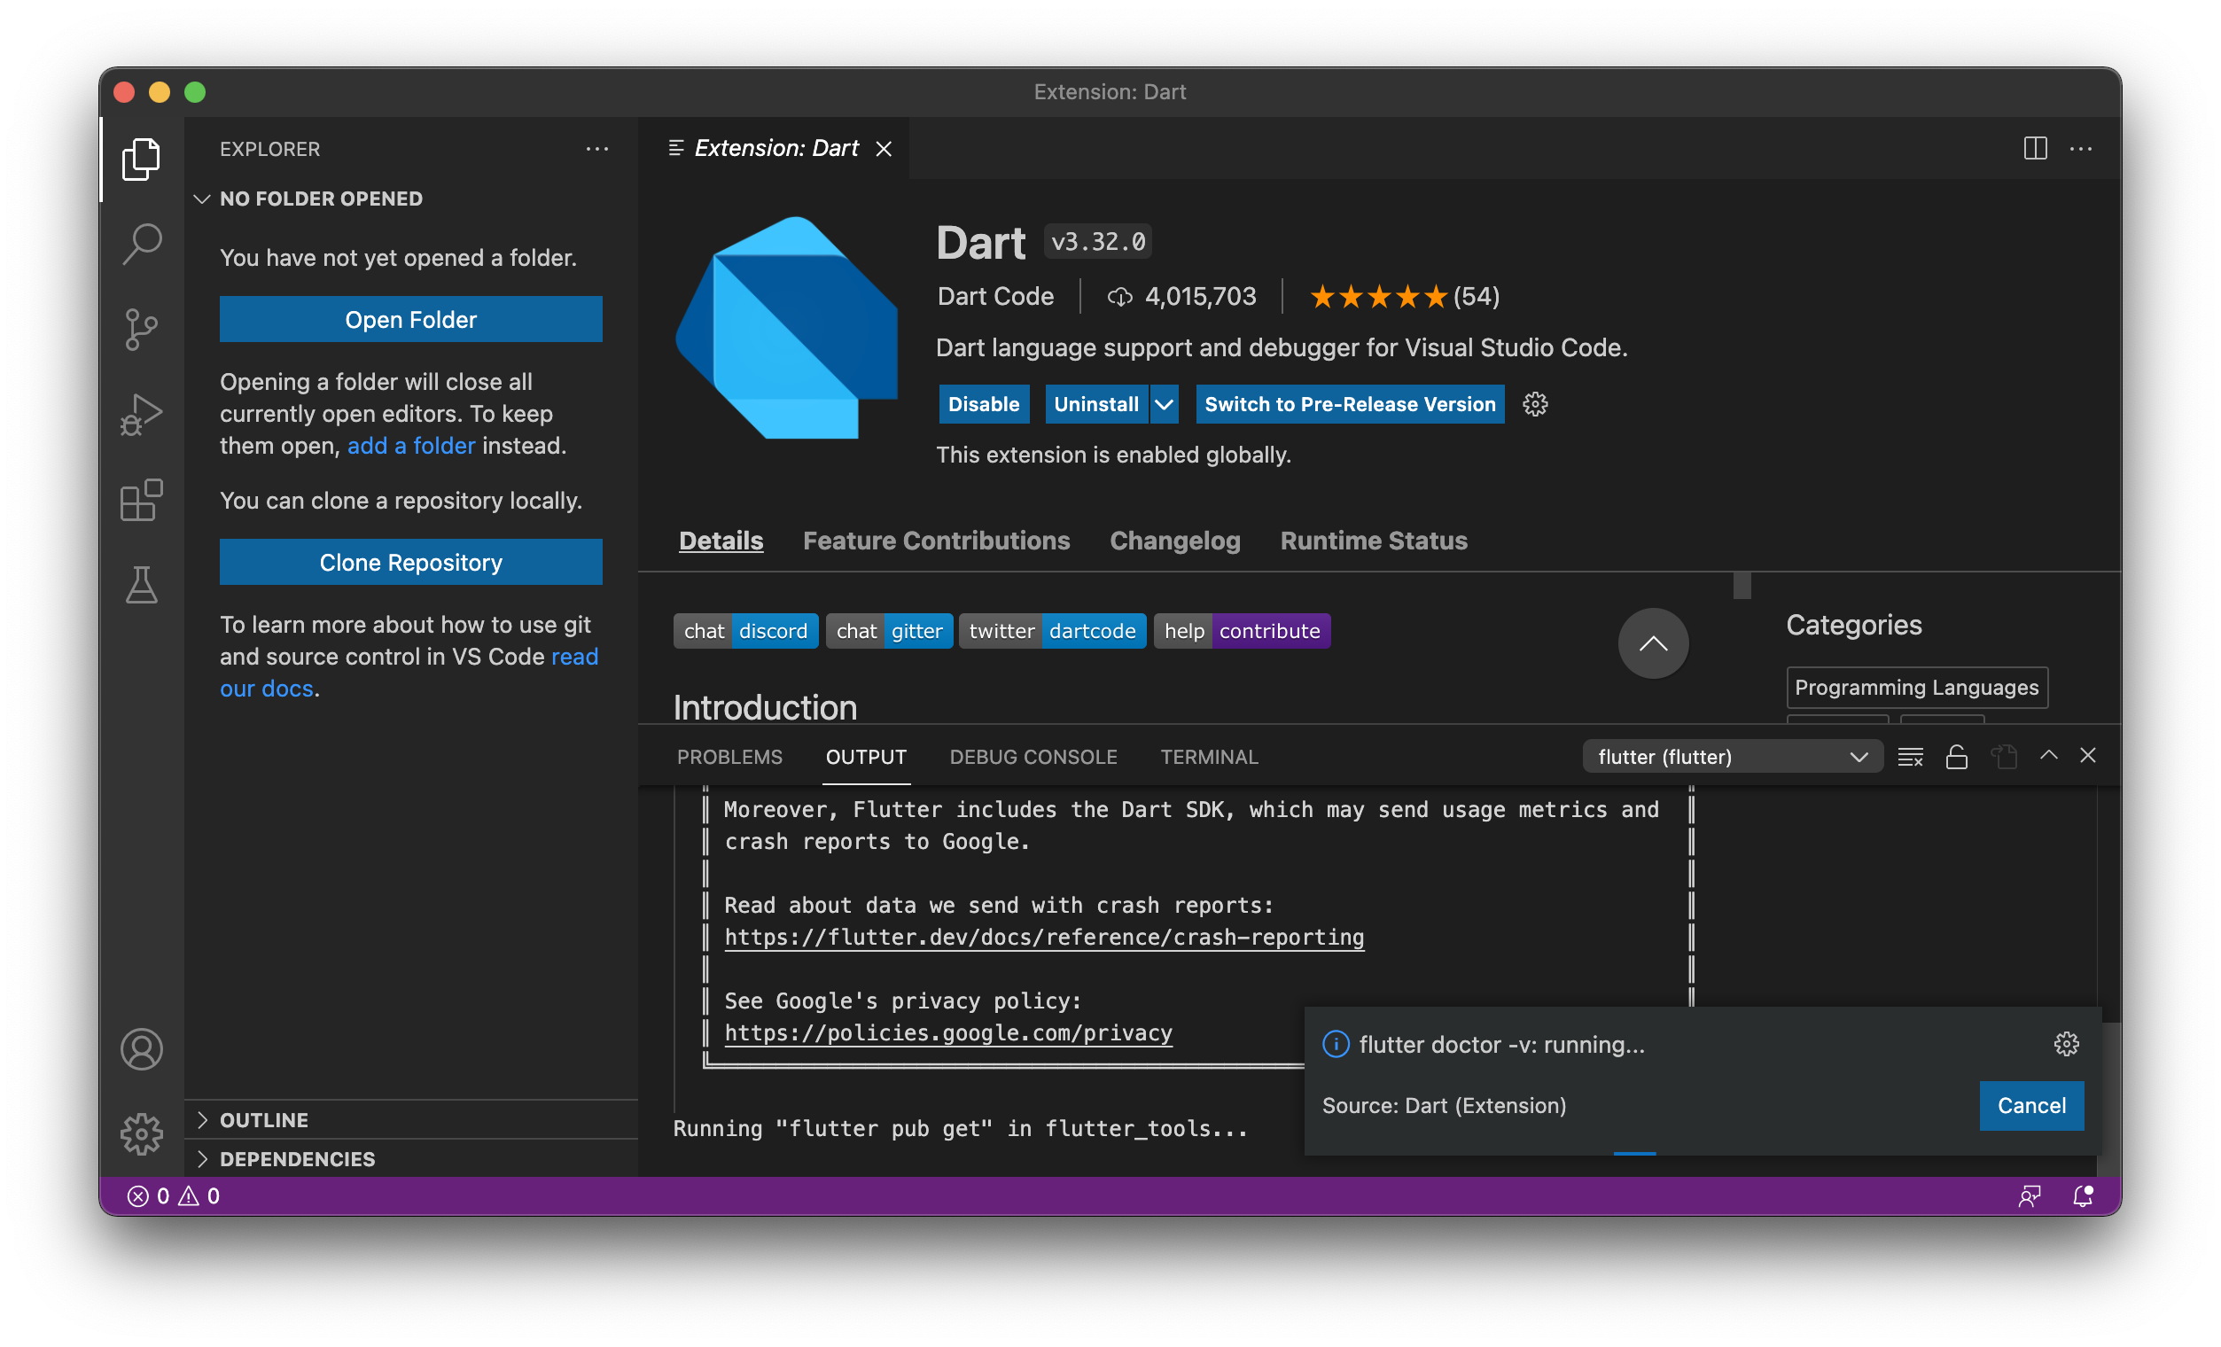
Task: Open Run and Debug view
Action: (142, 415)
